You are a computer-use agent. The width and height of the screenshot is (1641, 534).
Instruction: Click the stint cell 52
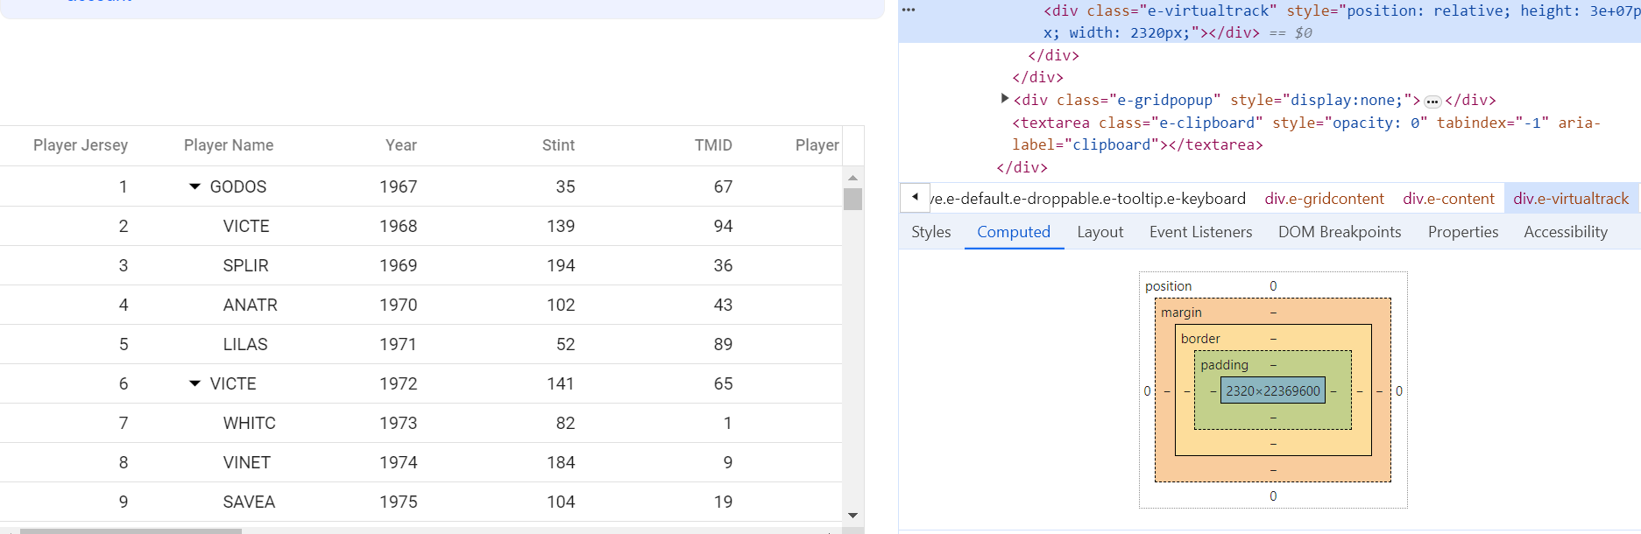pos(566,344)
